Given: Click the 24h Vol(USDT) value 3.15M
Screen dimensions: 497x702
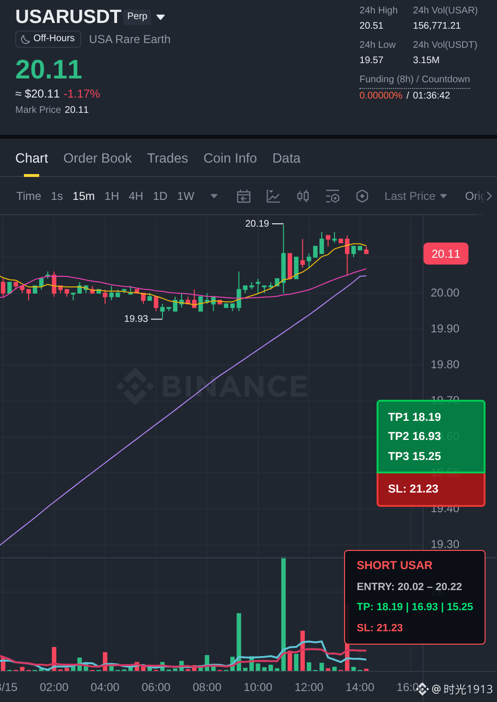Looking at the screenshot, I should click(426, 60).
